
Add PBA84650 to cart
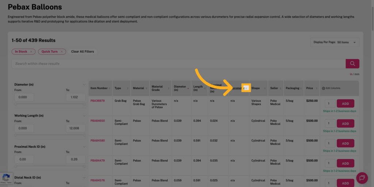tap(346, 124)
